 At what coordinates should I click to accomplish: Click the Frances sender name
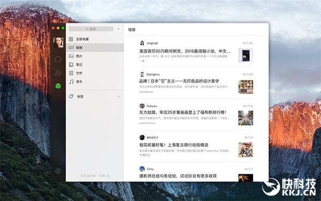(152, 106)
